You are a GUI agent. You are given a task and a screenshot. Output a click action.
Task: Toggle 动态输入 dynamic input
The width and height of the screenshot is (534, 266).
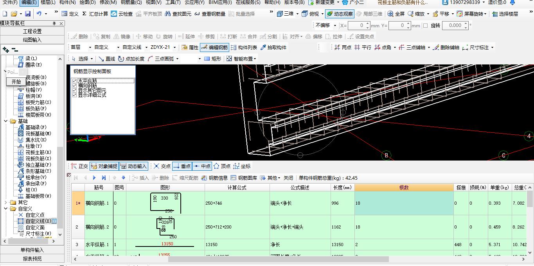133,166
